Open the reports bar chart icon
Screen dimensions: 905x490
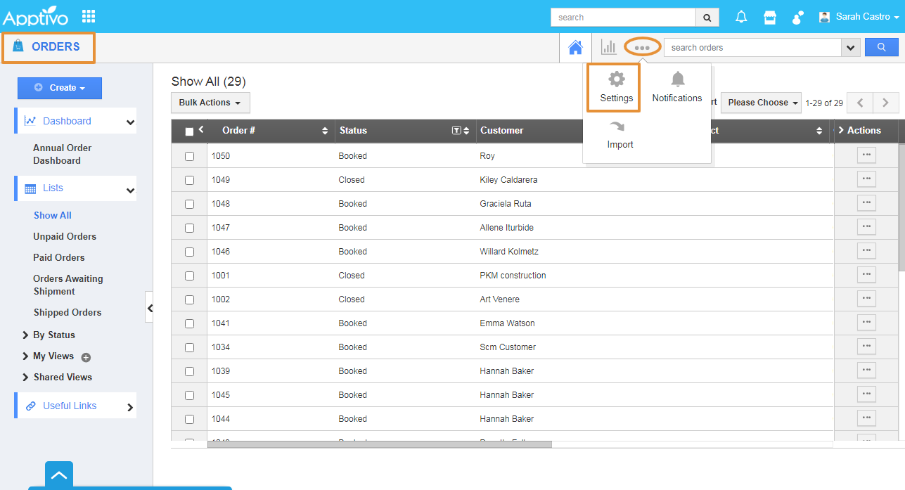click(608, 48)
